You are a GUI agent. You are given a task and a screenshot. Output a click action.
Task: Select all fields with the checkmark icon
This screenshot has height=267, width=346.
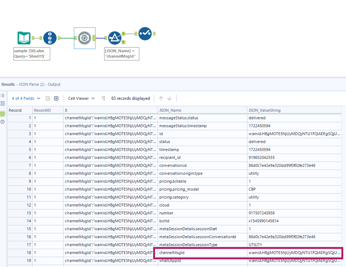48,98
